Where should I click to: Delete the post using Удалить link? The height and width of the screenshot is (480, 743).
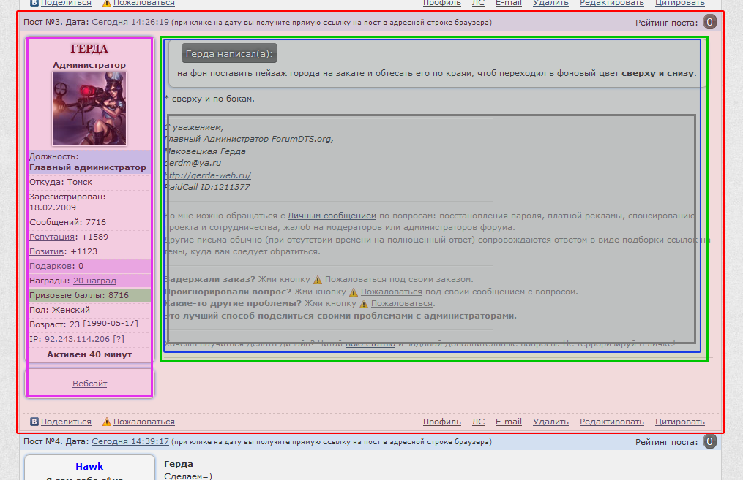click(550, 422)
